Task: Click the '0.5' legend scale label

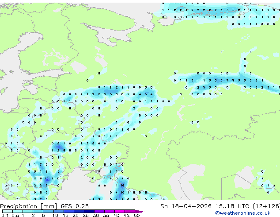Action: (x=15, y=215)
